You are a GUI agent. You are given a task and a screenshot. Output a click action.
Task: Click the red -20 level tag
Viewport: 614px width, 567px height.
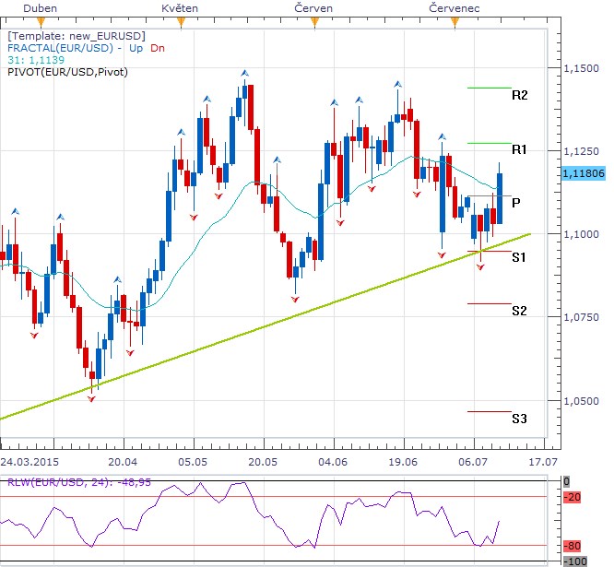pos(573,498)
